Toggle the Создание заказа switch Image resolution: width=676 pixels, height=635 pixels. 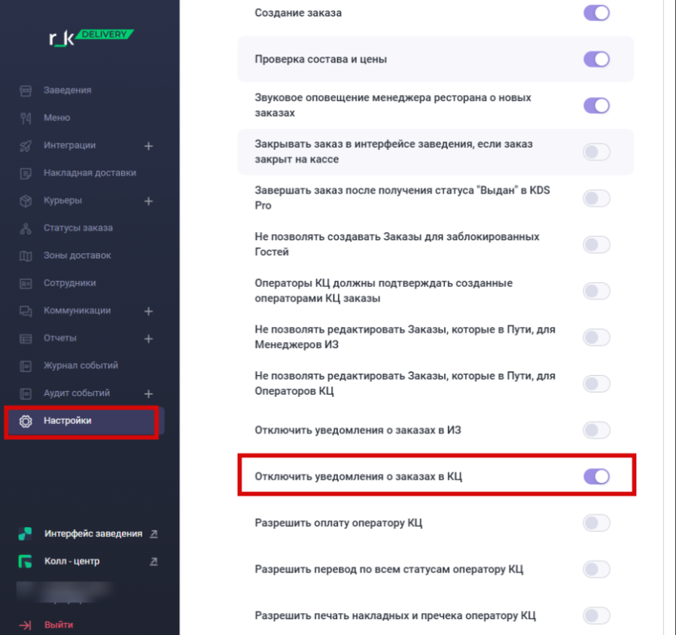[x=597, y=13]
